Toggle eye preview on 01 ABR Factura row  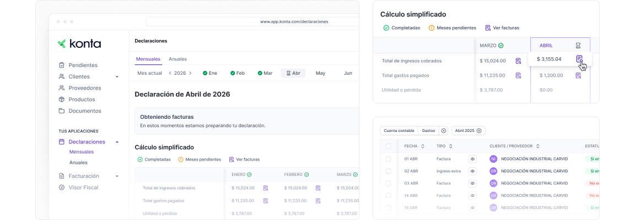tap(472, 159)
